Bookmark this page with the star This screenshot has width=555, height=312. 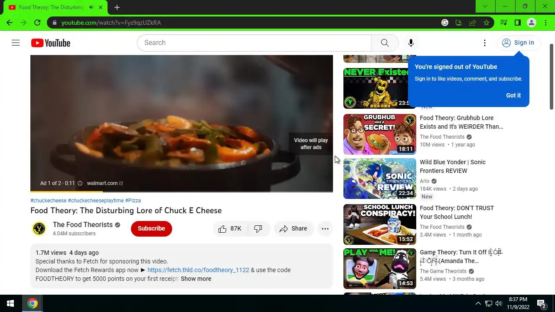[486, 23]
